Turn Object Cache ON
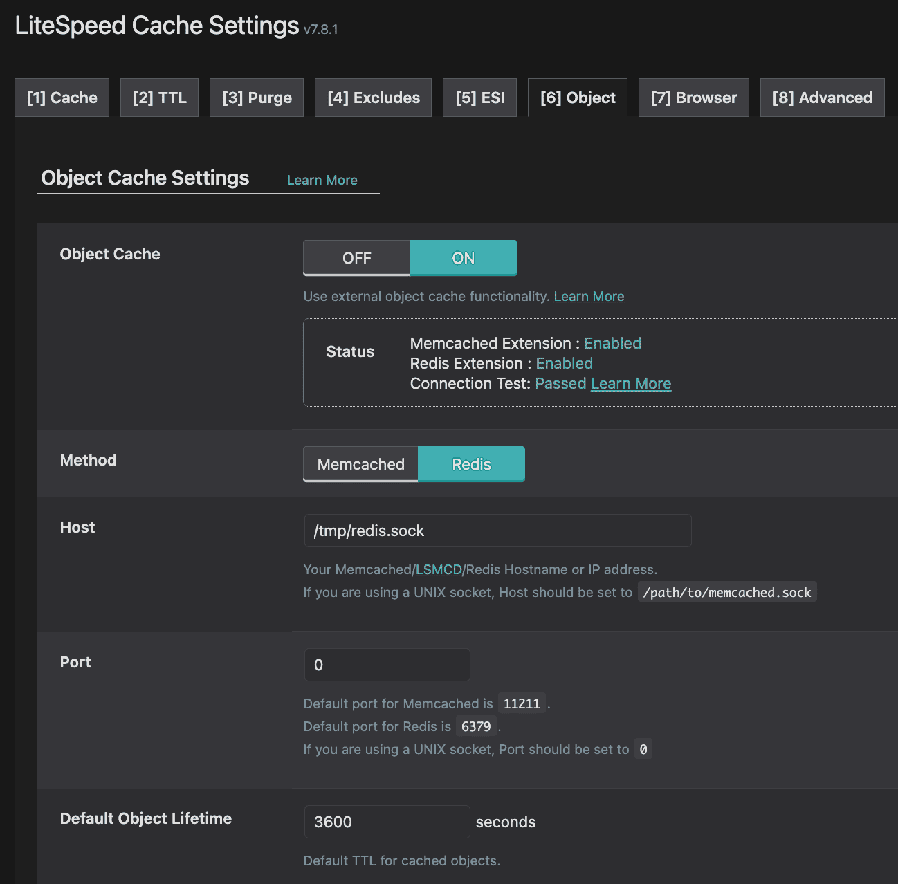 [x=464, y=258]
